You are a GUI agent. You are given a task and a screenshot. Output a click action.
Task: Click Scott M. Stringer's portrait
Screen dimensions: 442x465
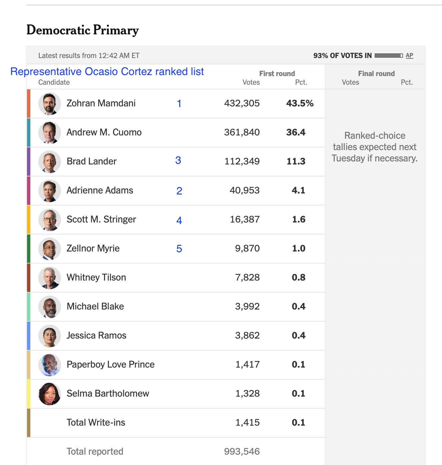[x=50, y=220]
